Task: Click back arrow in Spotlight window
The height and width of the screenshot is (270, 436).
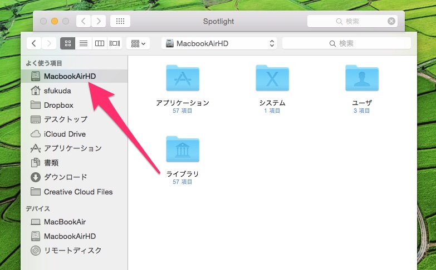Action: 84,21
